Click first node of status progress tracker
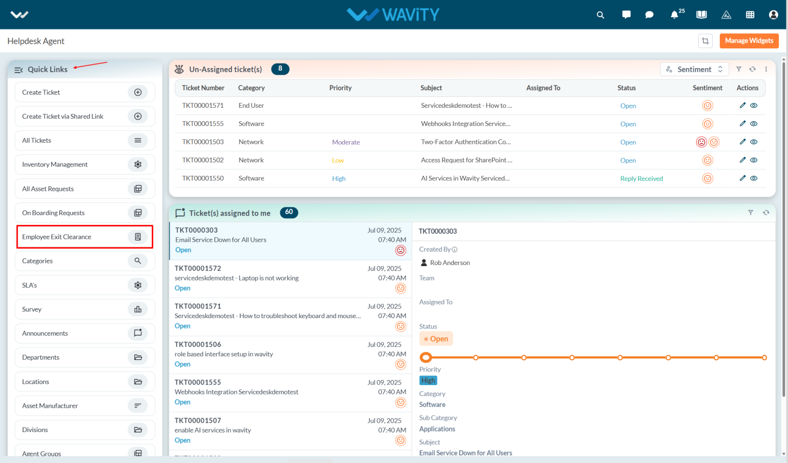788x463 pixels. pos(425,357)
